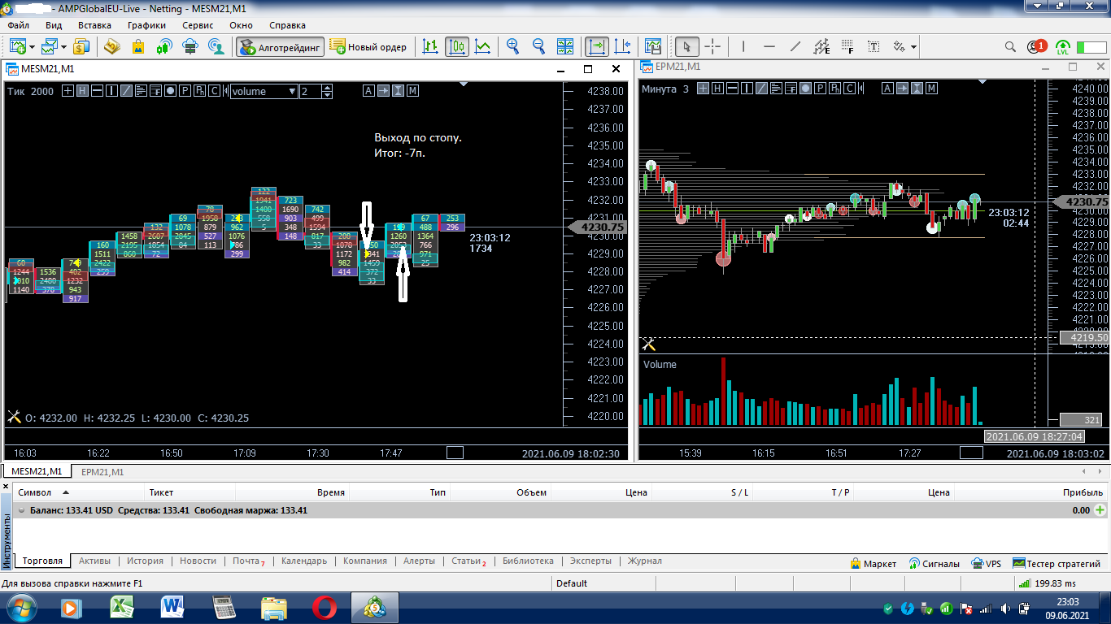
Task: Increase the stepper value next to volume
Action: click(327, 88)
